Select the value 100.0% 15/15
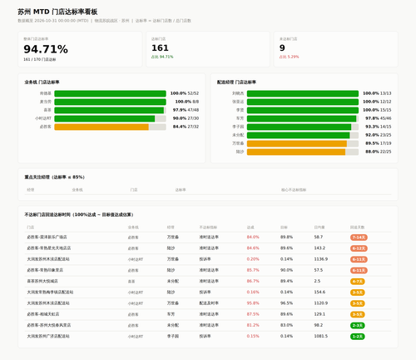The height and width of the screenshot is (360, 416). pos(377,110)
